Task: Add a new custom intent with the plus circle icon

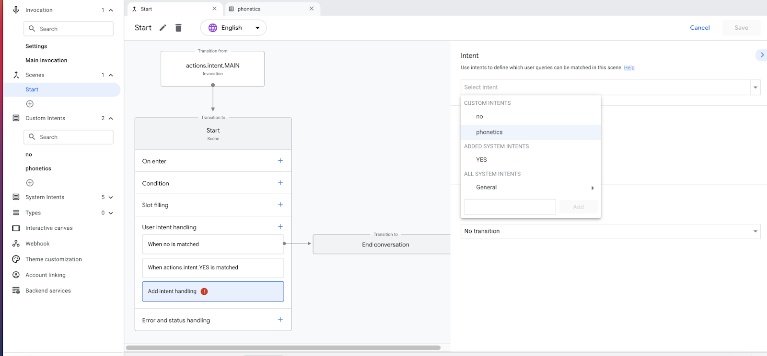Action: tap(30, 183)
